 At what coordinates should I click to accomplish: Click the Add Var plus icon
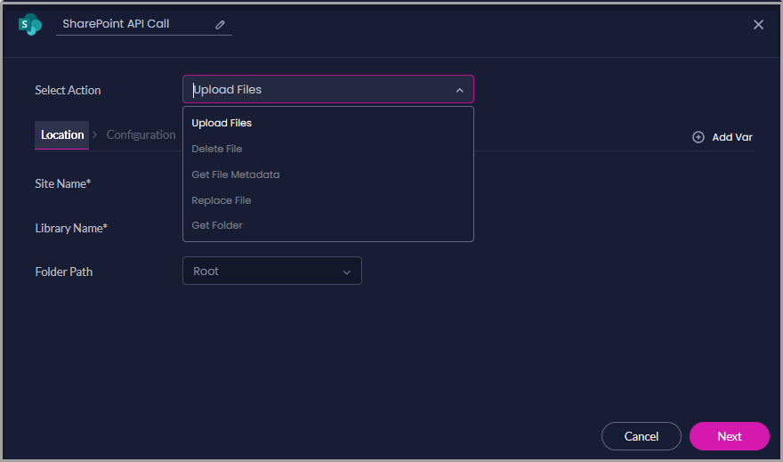tap(698, 137)
